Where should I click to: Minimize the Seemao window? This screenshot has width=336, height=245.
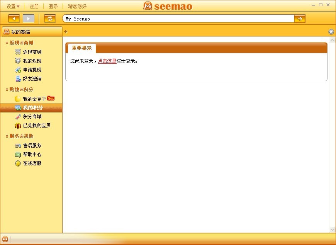[x=314, y=5]
